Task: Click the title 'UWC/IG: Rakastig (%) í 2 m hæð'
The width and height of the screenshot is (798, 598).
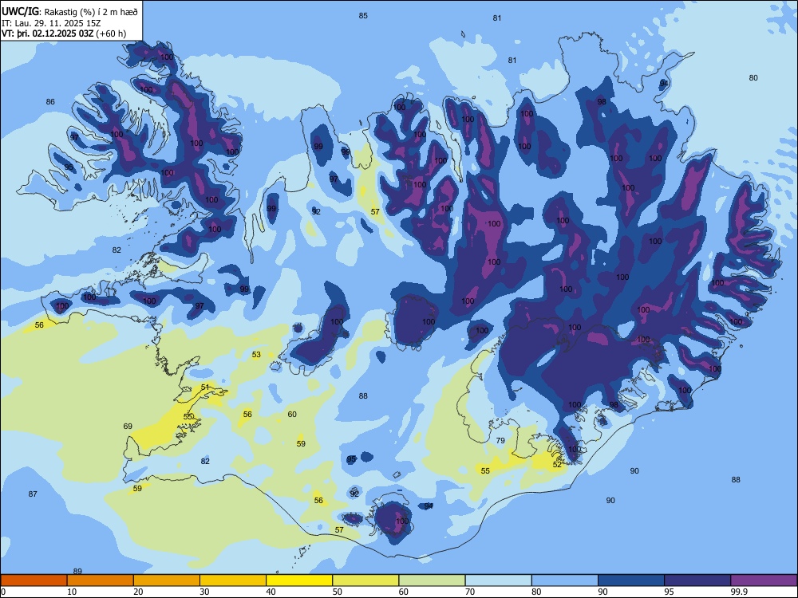Action: pyautogui.click(x=69, y=11)
